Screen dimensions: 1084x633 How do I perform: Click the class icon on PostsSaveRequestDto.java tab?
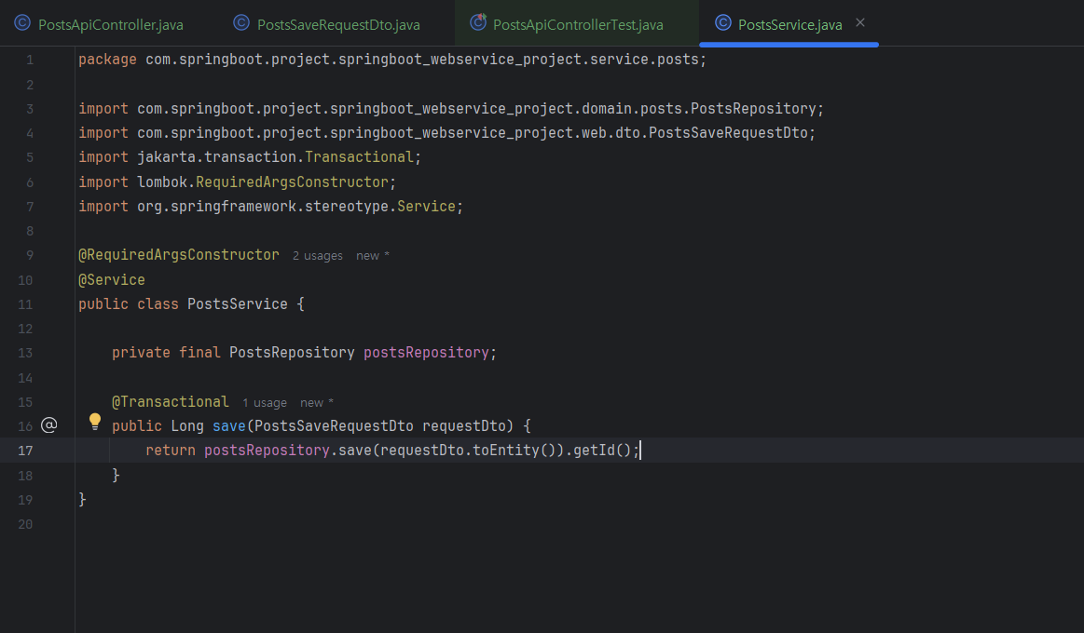(x=241, y=22)
